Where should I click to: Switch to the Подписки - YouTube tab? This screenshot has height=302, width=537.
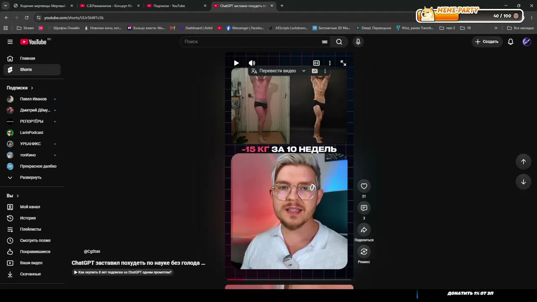pyautogui.click(x=177, y=6)
